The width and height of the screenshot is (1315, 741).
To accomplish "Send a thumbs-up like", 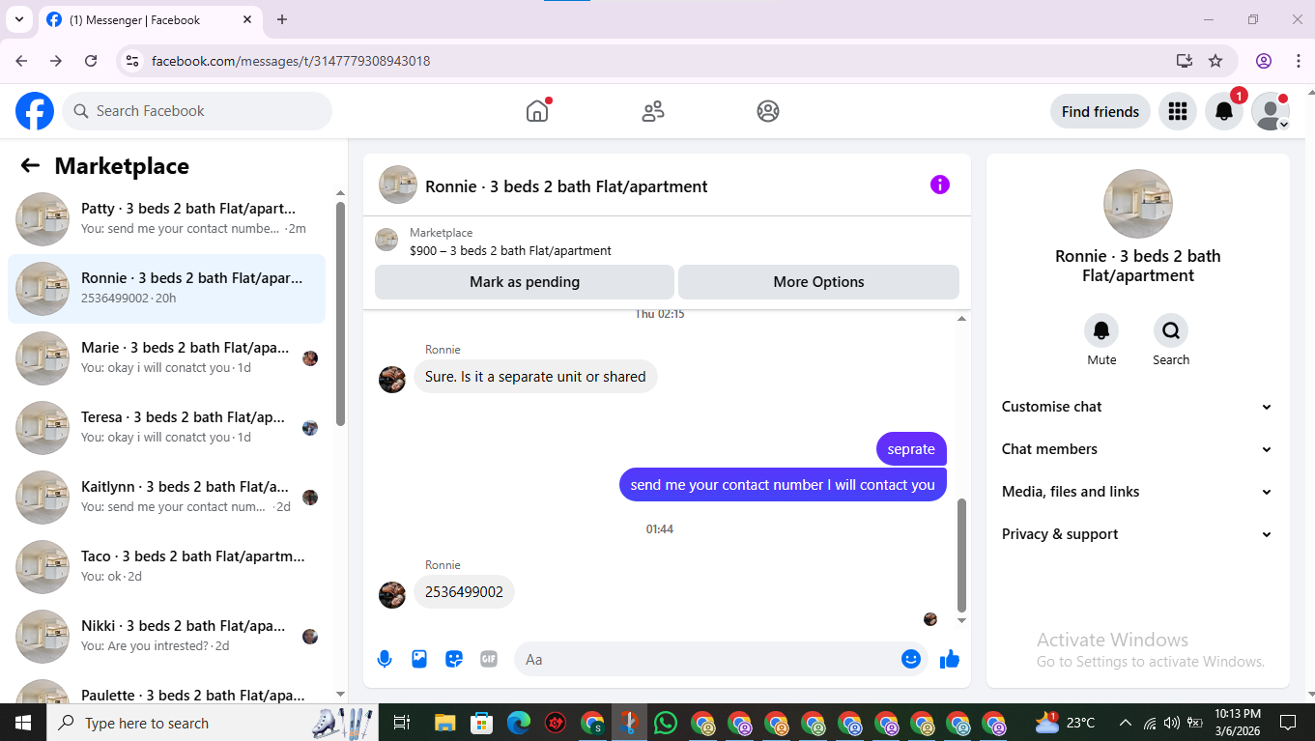I will tap(950, 659).
